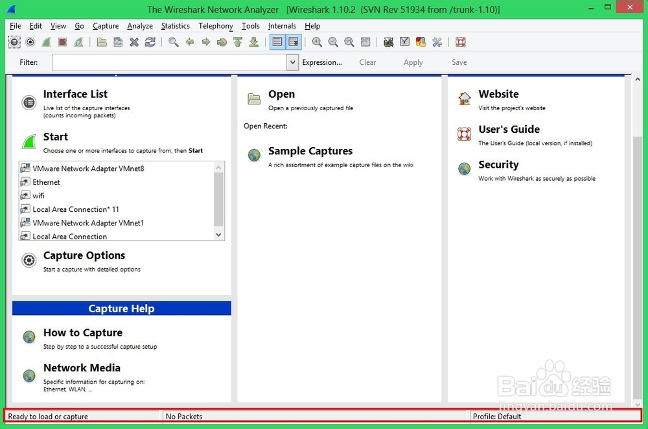Open the Go menu

79,26
